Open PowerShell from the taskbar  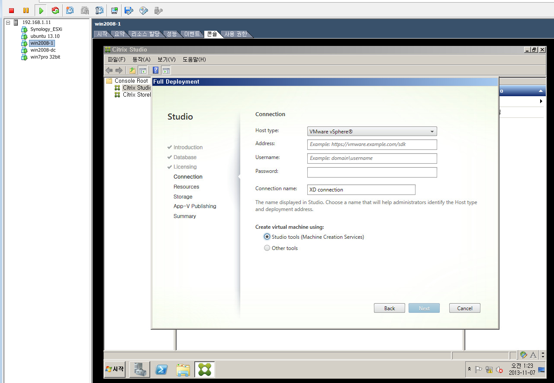click(161, 369)
